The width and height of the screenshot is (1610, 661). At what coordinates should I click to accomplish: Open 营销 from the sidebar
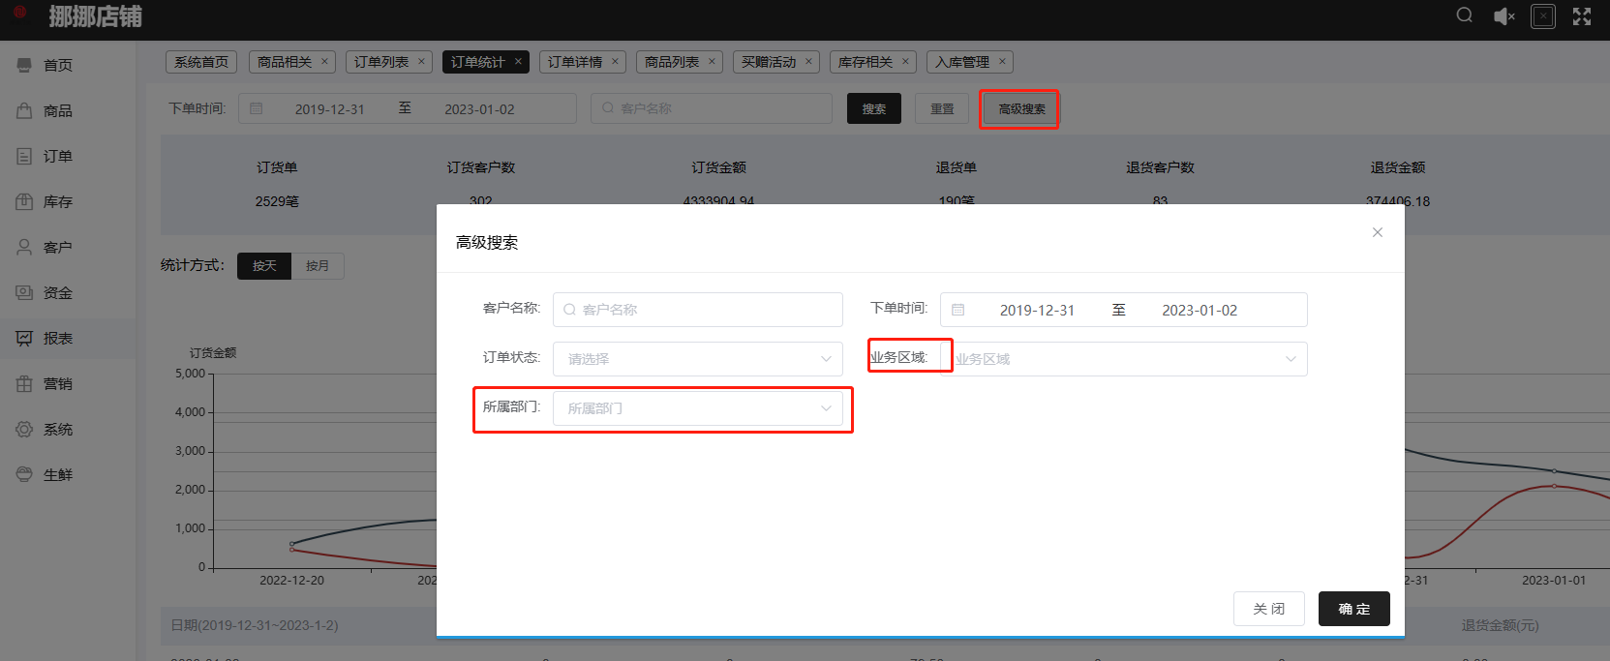click(x=57, y=384)
